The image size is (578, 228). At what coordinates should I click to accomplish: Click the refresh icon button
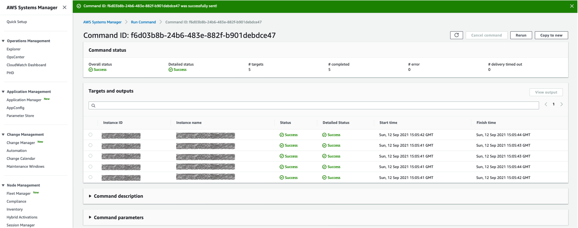[456, 35]
